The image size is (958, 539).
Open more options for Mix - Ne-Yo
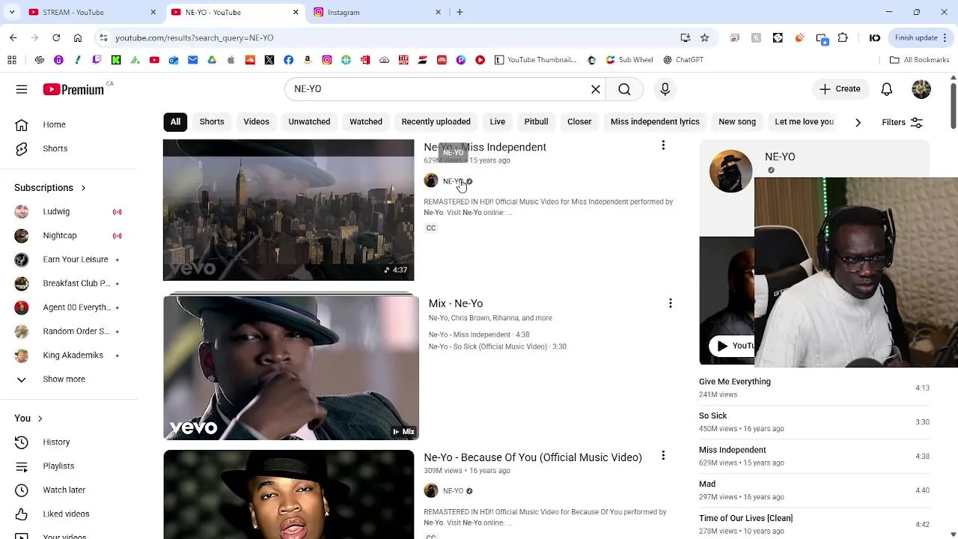(x=671, y=303)
